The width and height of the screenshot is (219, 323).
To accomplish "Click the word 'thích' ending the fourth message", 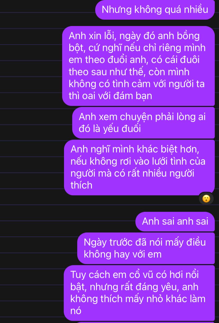I will pos(81,185).
